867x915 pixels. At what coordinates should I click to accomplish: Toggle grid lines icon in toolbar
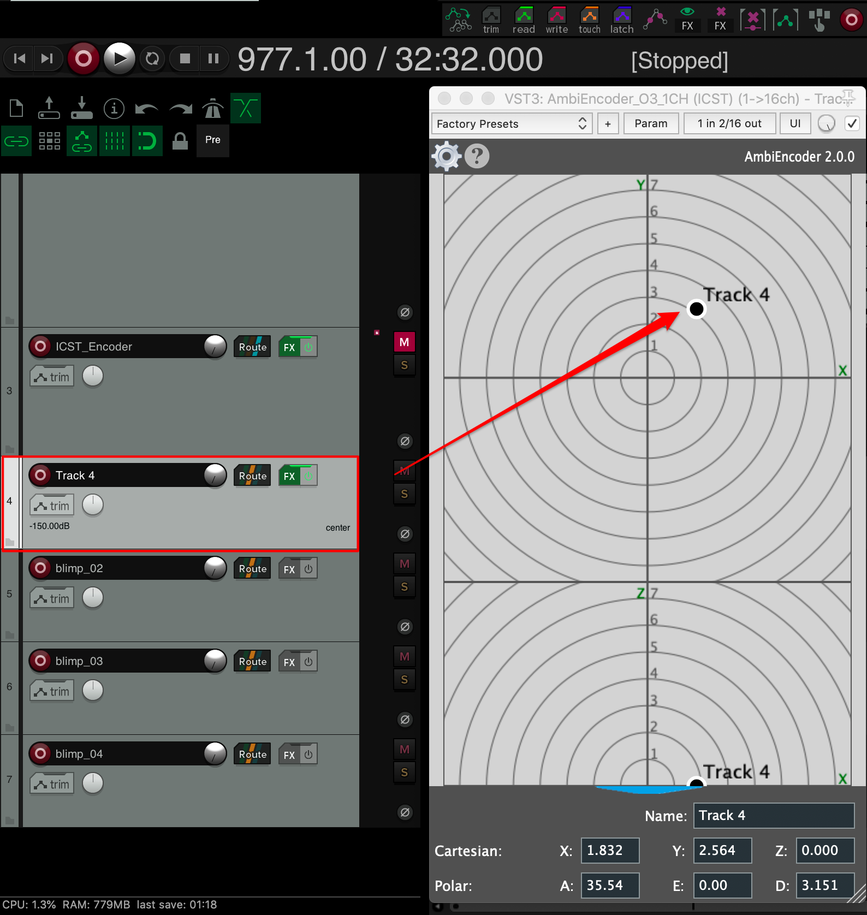click(x=114, y=141)
